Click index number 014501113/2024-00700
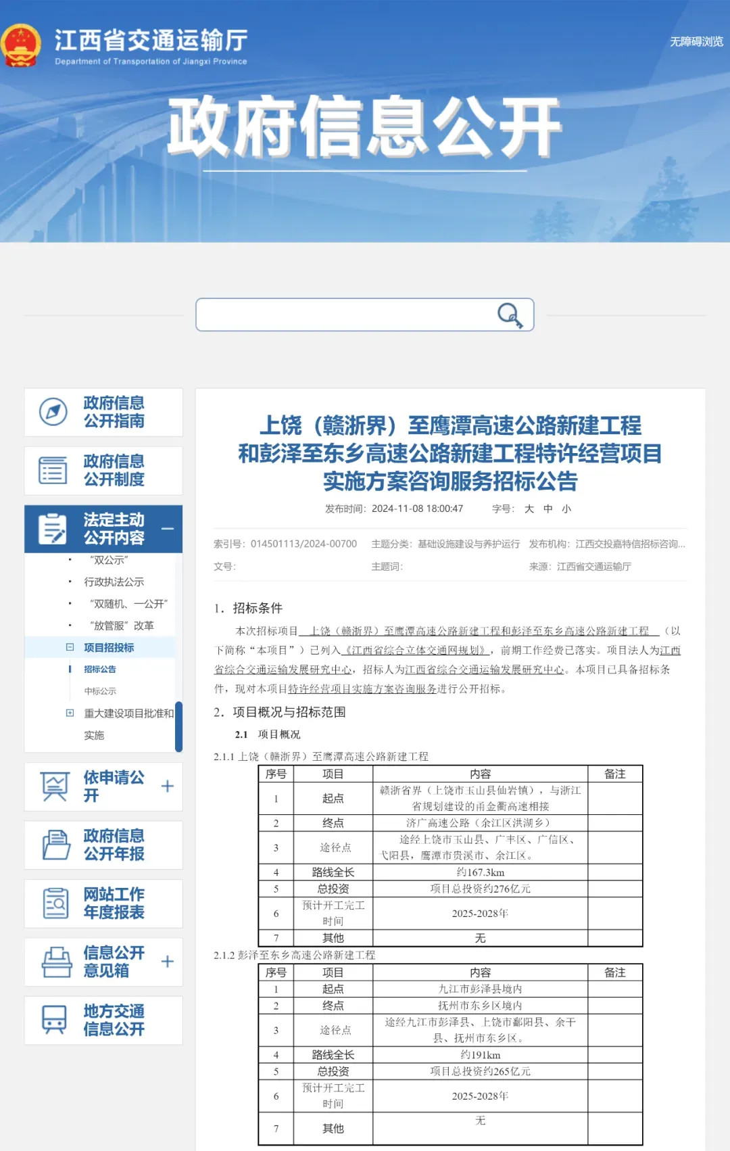The height and width of the screenshot is (1151, 730). (x=303, y=544)
